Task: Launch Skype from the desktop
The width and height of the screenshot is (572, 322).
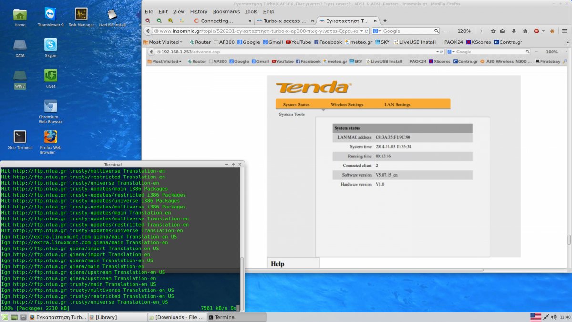Action: point(51,48)
